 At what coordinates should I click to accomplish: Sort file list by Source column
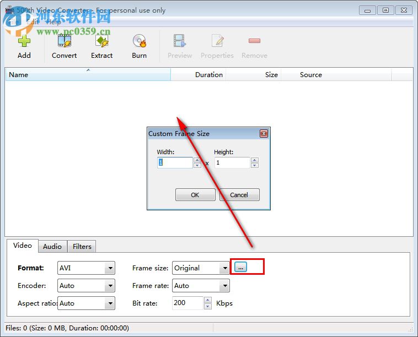(x=336, y=74)
